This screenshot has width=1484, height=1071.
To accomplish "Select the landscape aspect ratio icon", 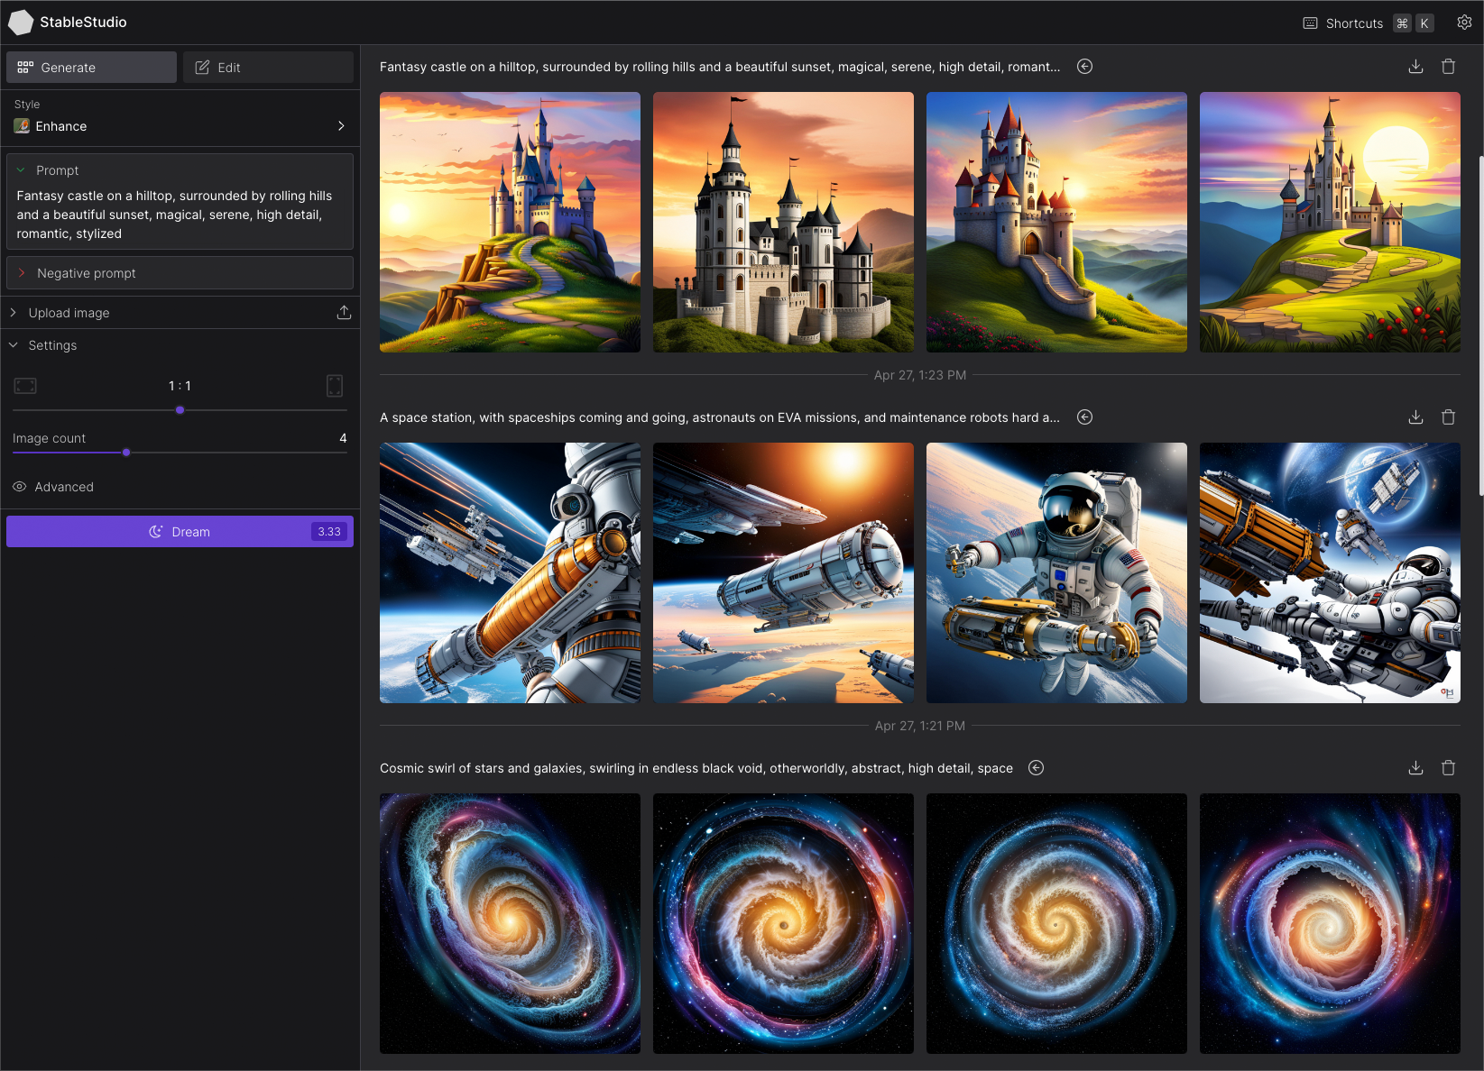I will pyautogui.click(x=25, y=385).
